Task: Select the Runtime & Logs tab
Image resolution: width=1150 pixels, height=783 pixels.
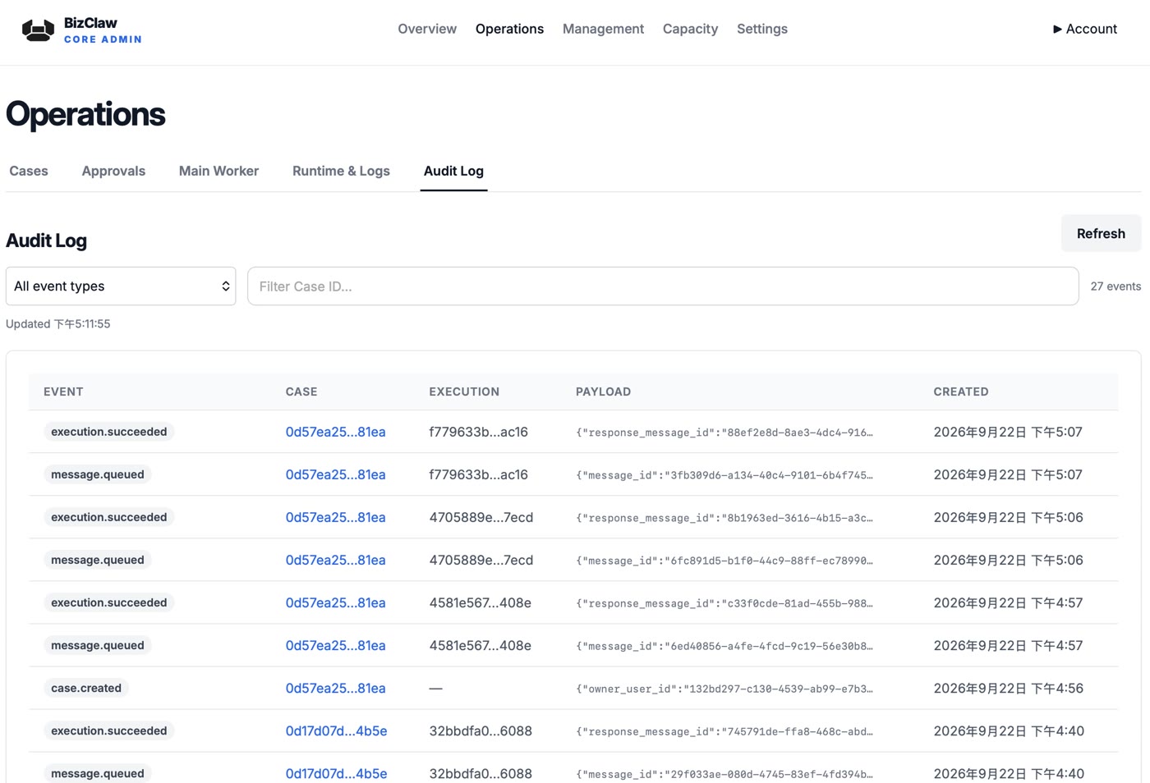Action: (x=341, y=171)
